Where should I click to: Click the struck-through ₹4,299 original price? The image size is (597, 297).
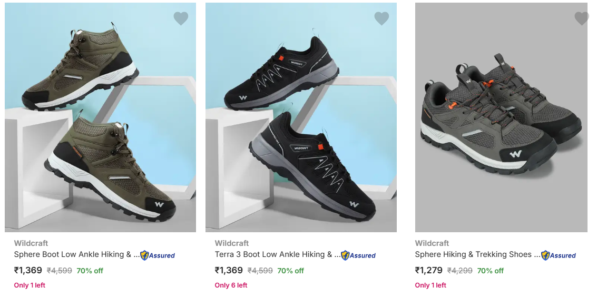[x=459, y=271]
